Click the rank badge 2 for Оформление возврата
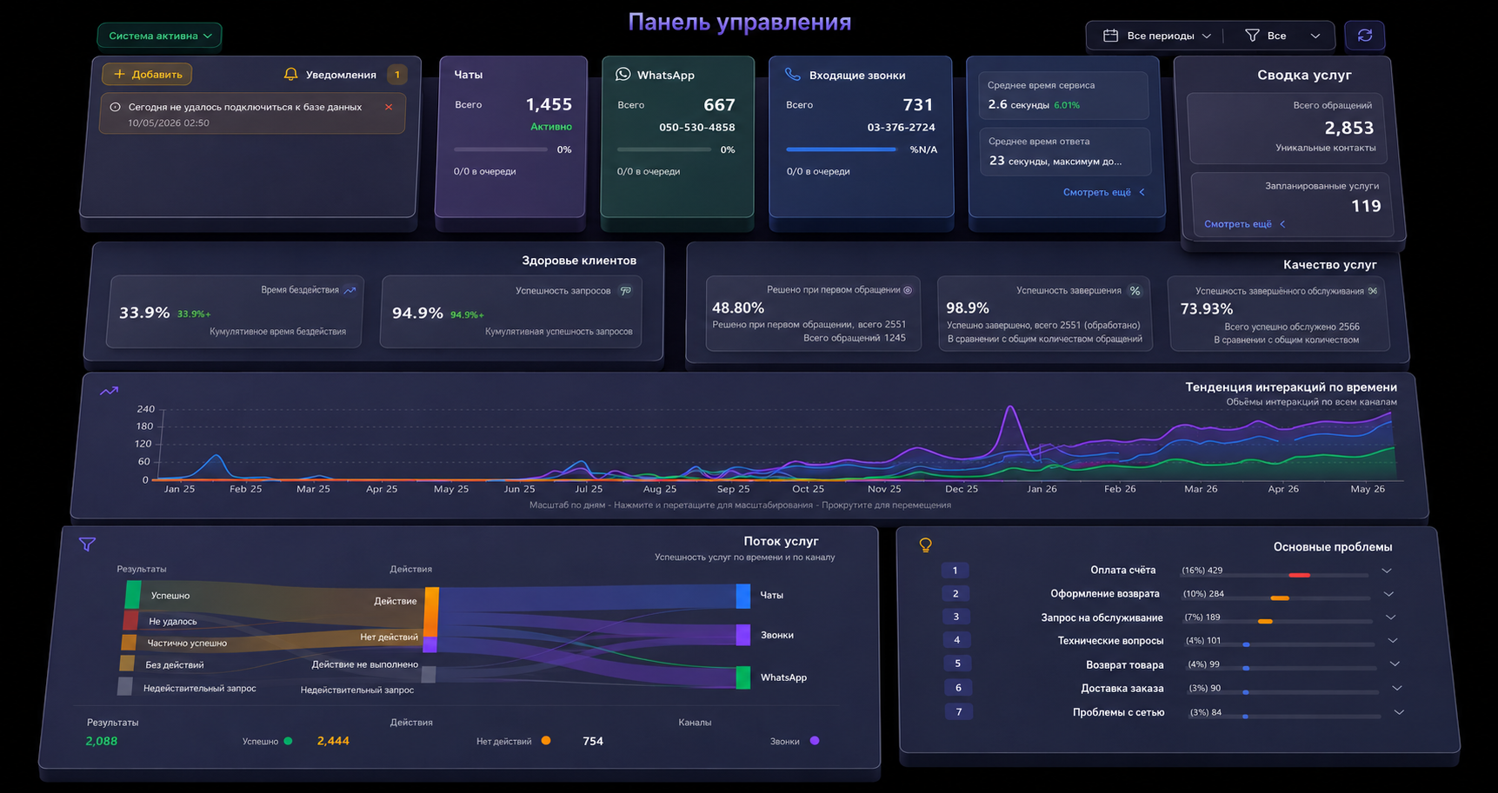This screenshot has width=1498, height=793. click(x=955, y=594)
